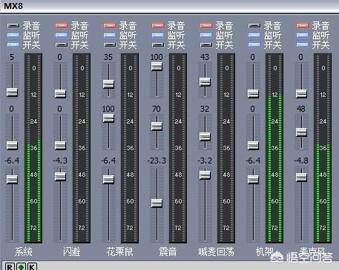Toggle 监听 on the 麦克风 channel
The width and height of the screenshot is (339, 270).
(303, 35)
